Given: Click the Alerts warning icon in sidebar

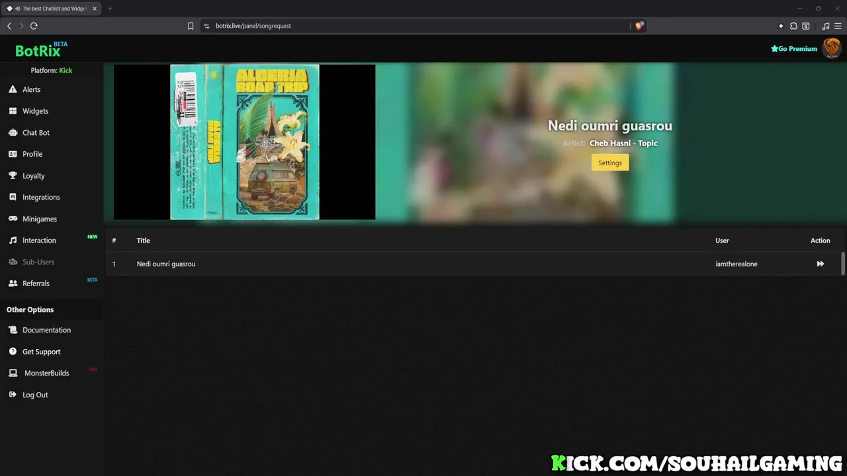Looking at the screenshot, I should pos(13,89).
